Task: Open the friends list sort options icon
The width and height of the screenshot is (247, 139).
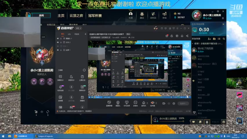Action: (219, 39)
